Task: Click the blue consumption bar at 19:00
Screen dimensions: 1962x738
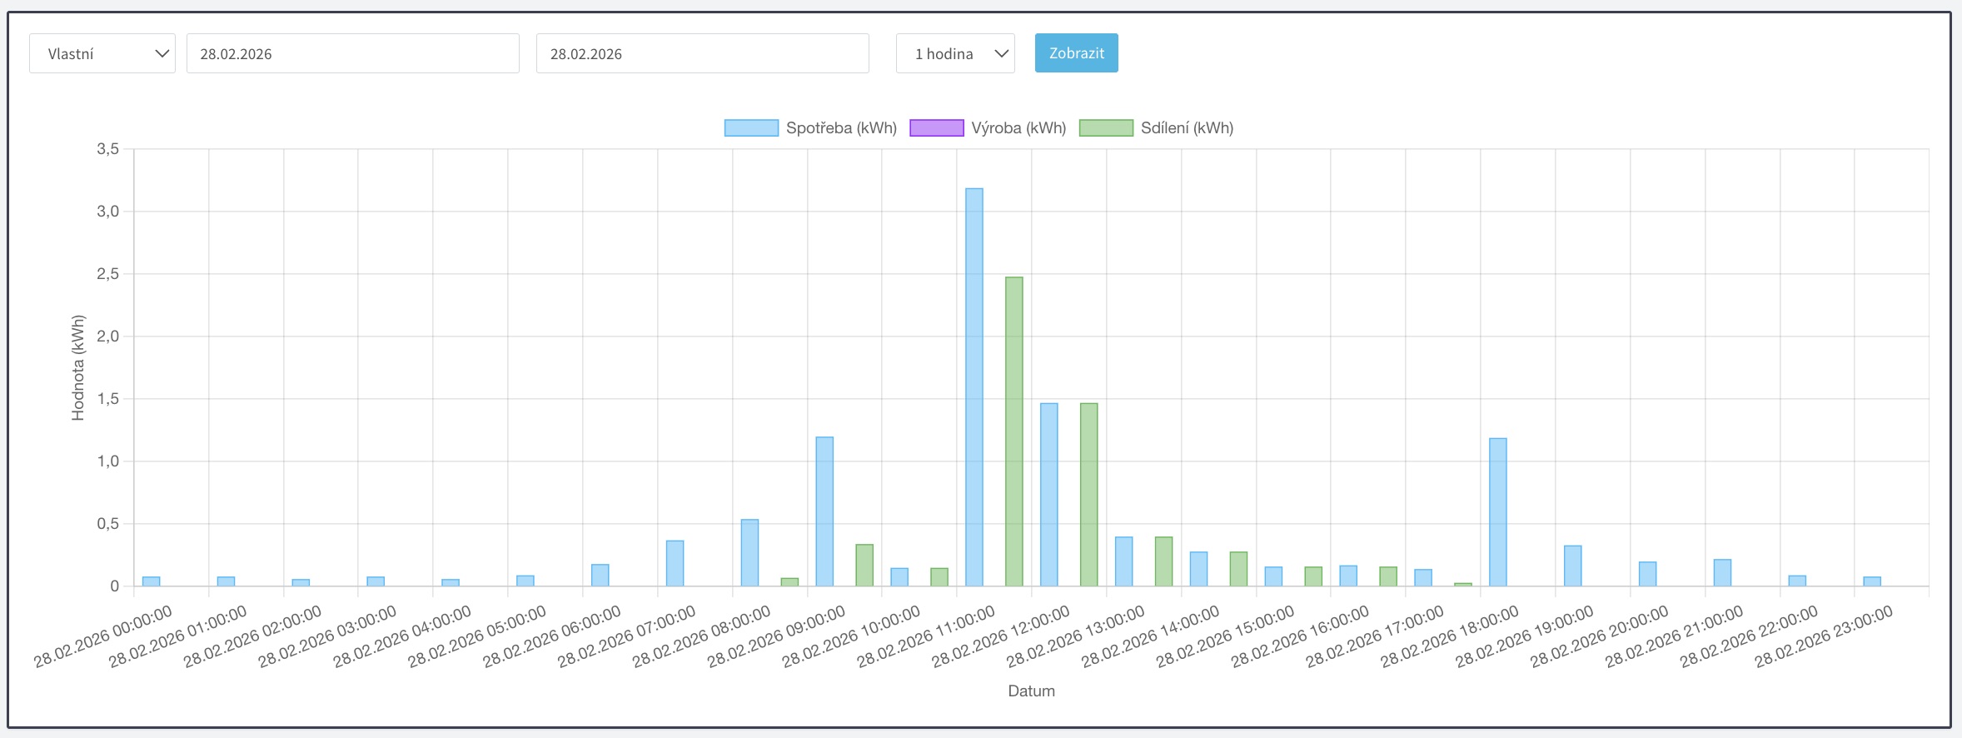Action: pos(1572,566)
